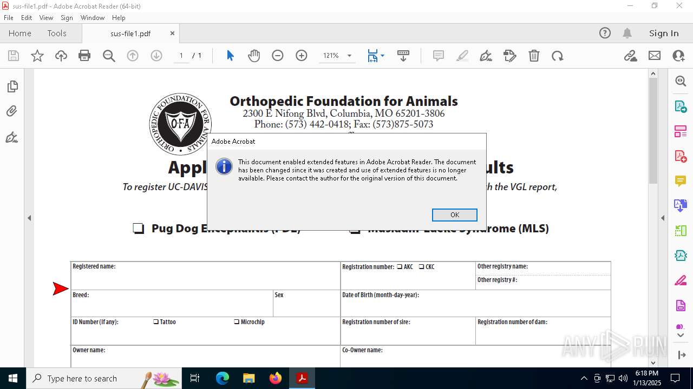The image size is (693, 389).
Task: Open the search tool in right pane
Action: (681, 81)
